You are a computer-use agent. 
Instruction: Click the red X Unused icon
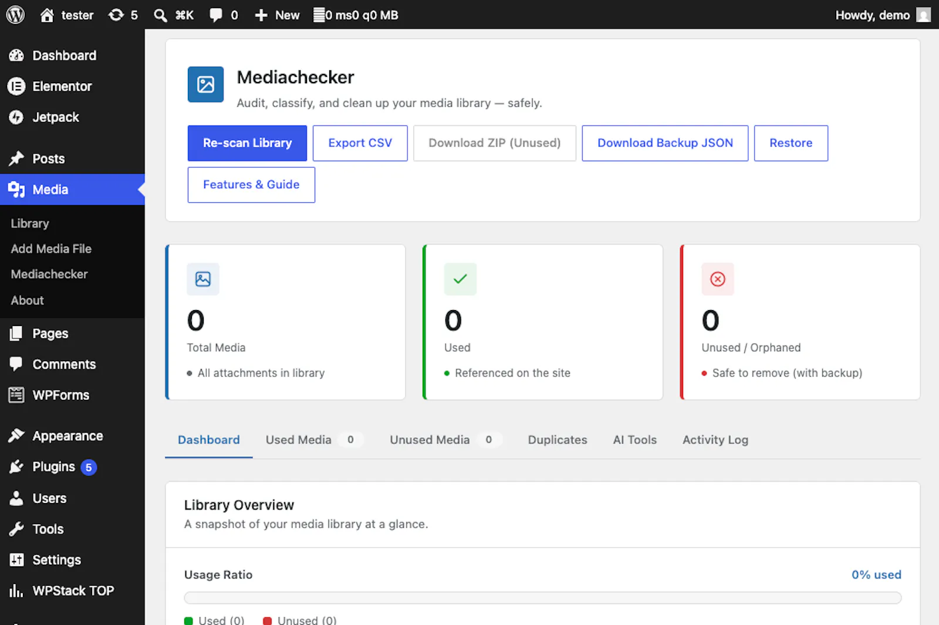coord(718,279)
